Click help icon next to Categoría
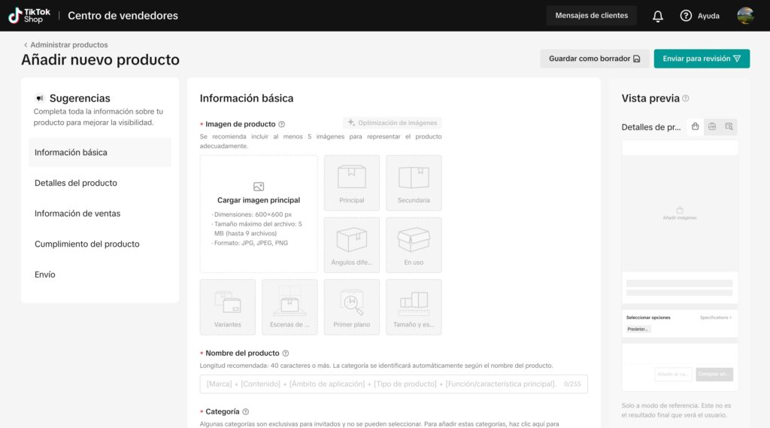 pyautogui.click(x=246, y=412)
